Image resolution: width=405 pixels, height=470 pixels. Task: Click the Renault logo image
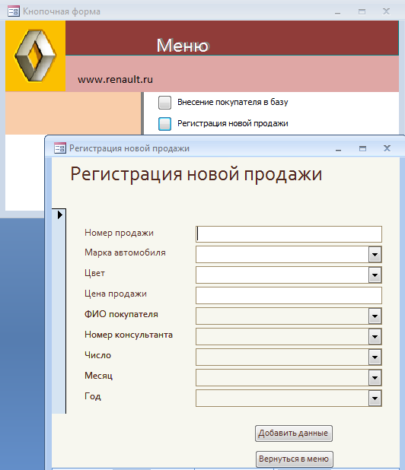(36, 56)
